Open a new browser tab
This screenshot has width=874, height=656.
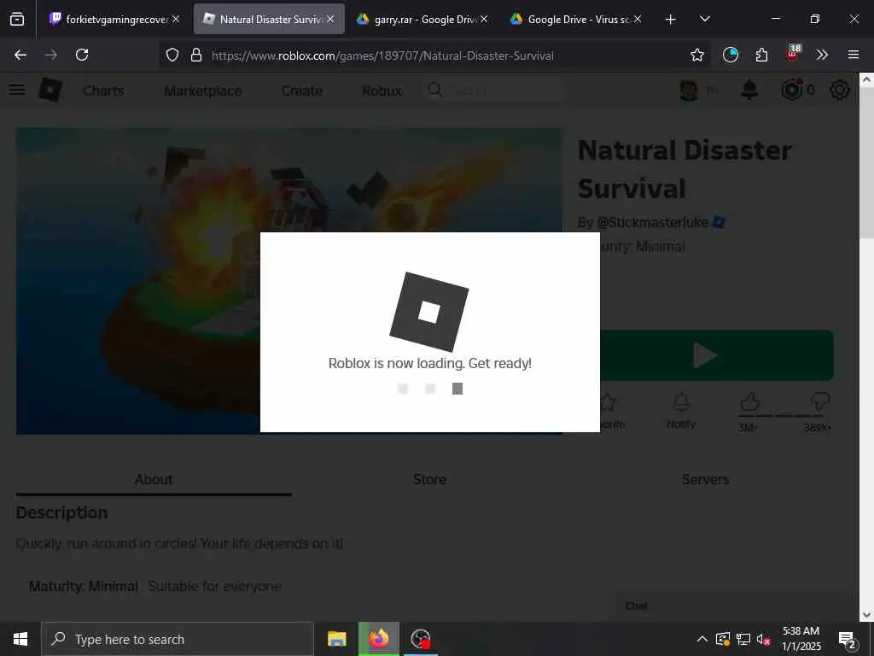(671, 20)
